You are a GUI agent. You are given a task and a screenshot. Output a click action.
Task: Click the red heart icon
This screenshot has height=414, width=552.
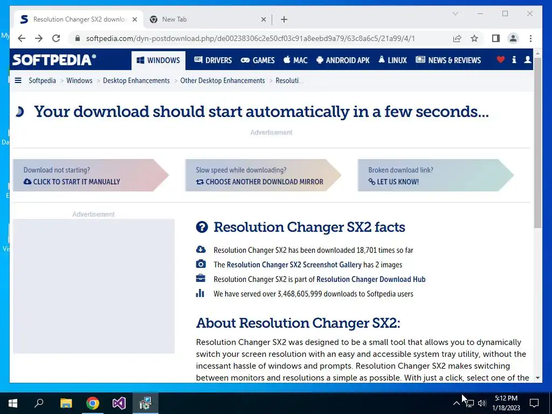501,59
